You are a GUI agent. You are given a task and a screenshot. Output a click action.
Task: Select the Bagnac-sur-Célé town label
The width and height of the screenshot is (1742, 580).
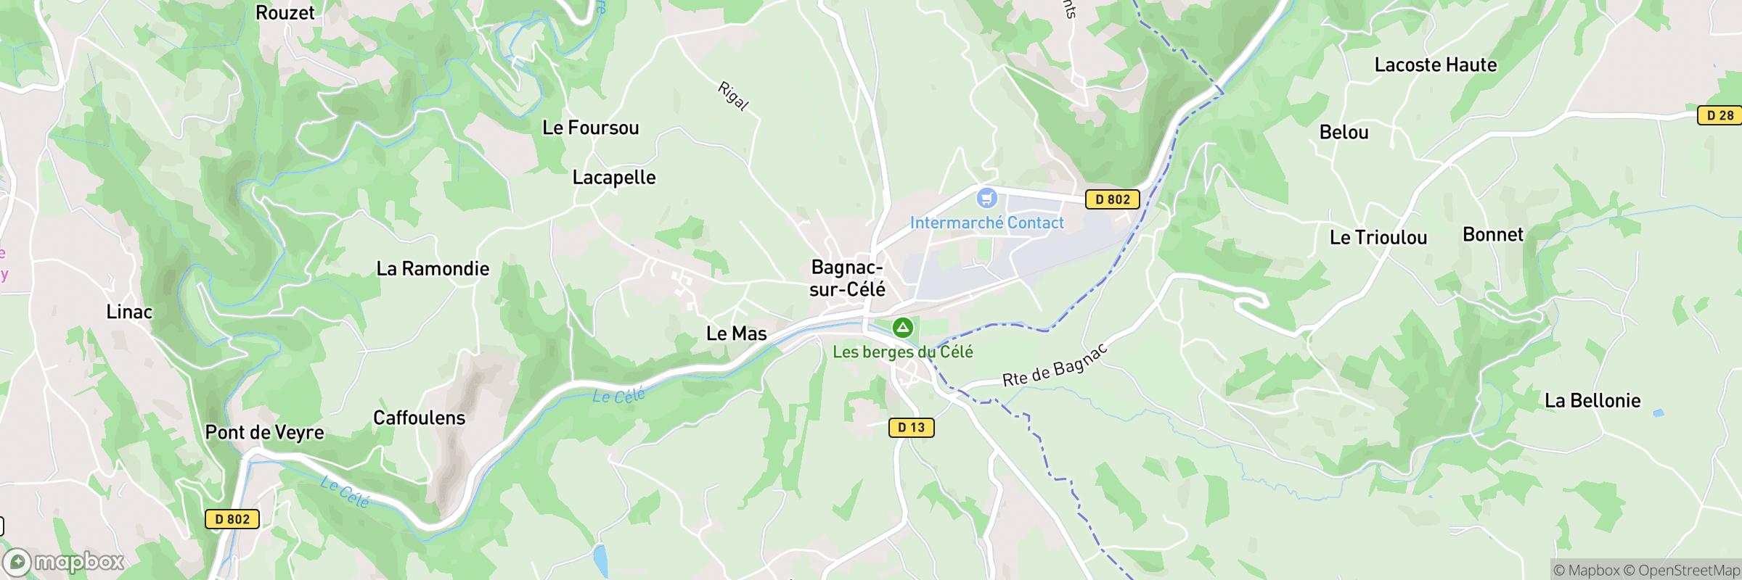[848, 278]
